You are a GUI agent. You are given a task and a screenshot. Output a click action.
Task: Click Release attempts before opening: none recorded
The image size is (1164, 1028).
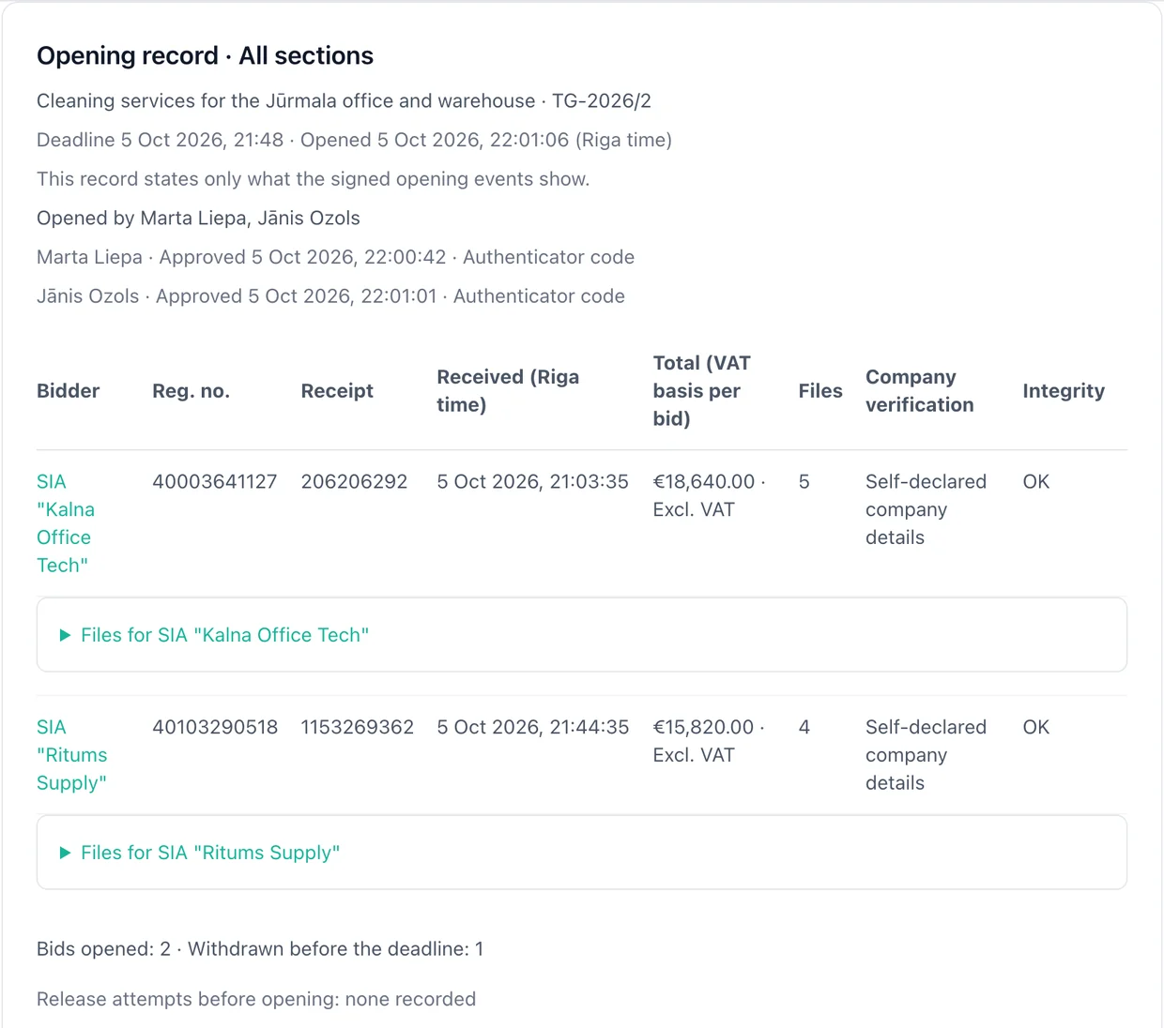[x=256, y=1000]
